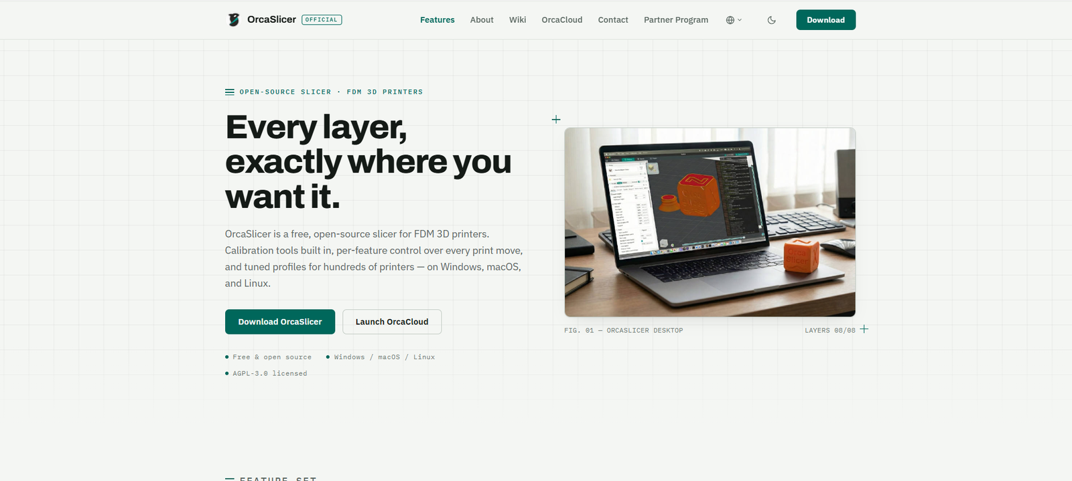The width and height of the screenshot is (1072, 481).
Task: Click the OrcaSlicer logo icon
Action: click(234, 19)
